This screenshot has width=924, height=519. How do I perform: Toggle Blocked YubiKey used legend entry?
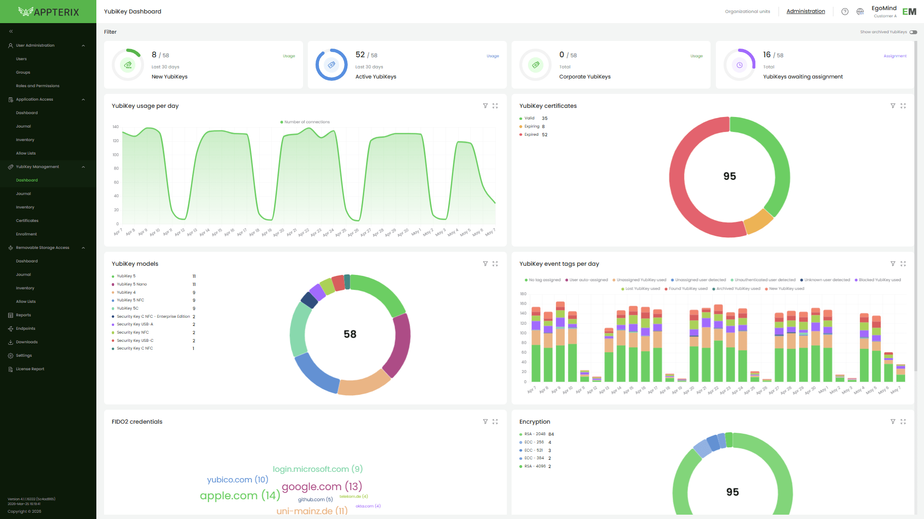(878, 280)
